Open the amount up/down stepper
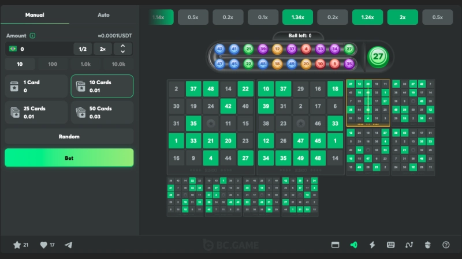This screenshot has height=259, width=462. (123, 49)
